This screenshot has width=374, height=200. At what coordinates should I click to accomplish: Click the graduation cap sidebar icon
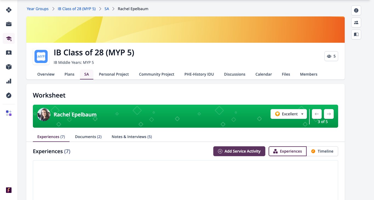coord(9,38)
